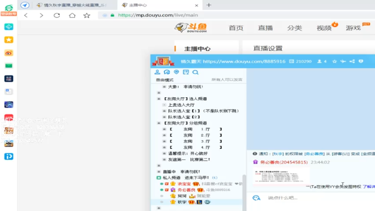
Task: Click the Douyu logo
Action: 190,28
